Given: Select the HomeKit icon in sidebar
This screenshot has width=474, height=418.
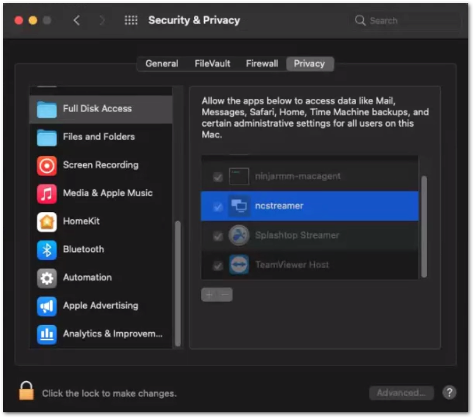Looking at the screenshot, I should pyautogui.click(x=47, y=222).
